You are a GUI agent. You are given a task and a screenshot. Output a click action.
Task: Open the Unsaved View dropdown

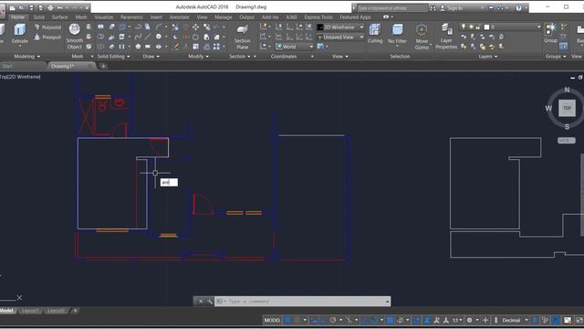point(340,37)
